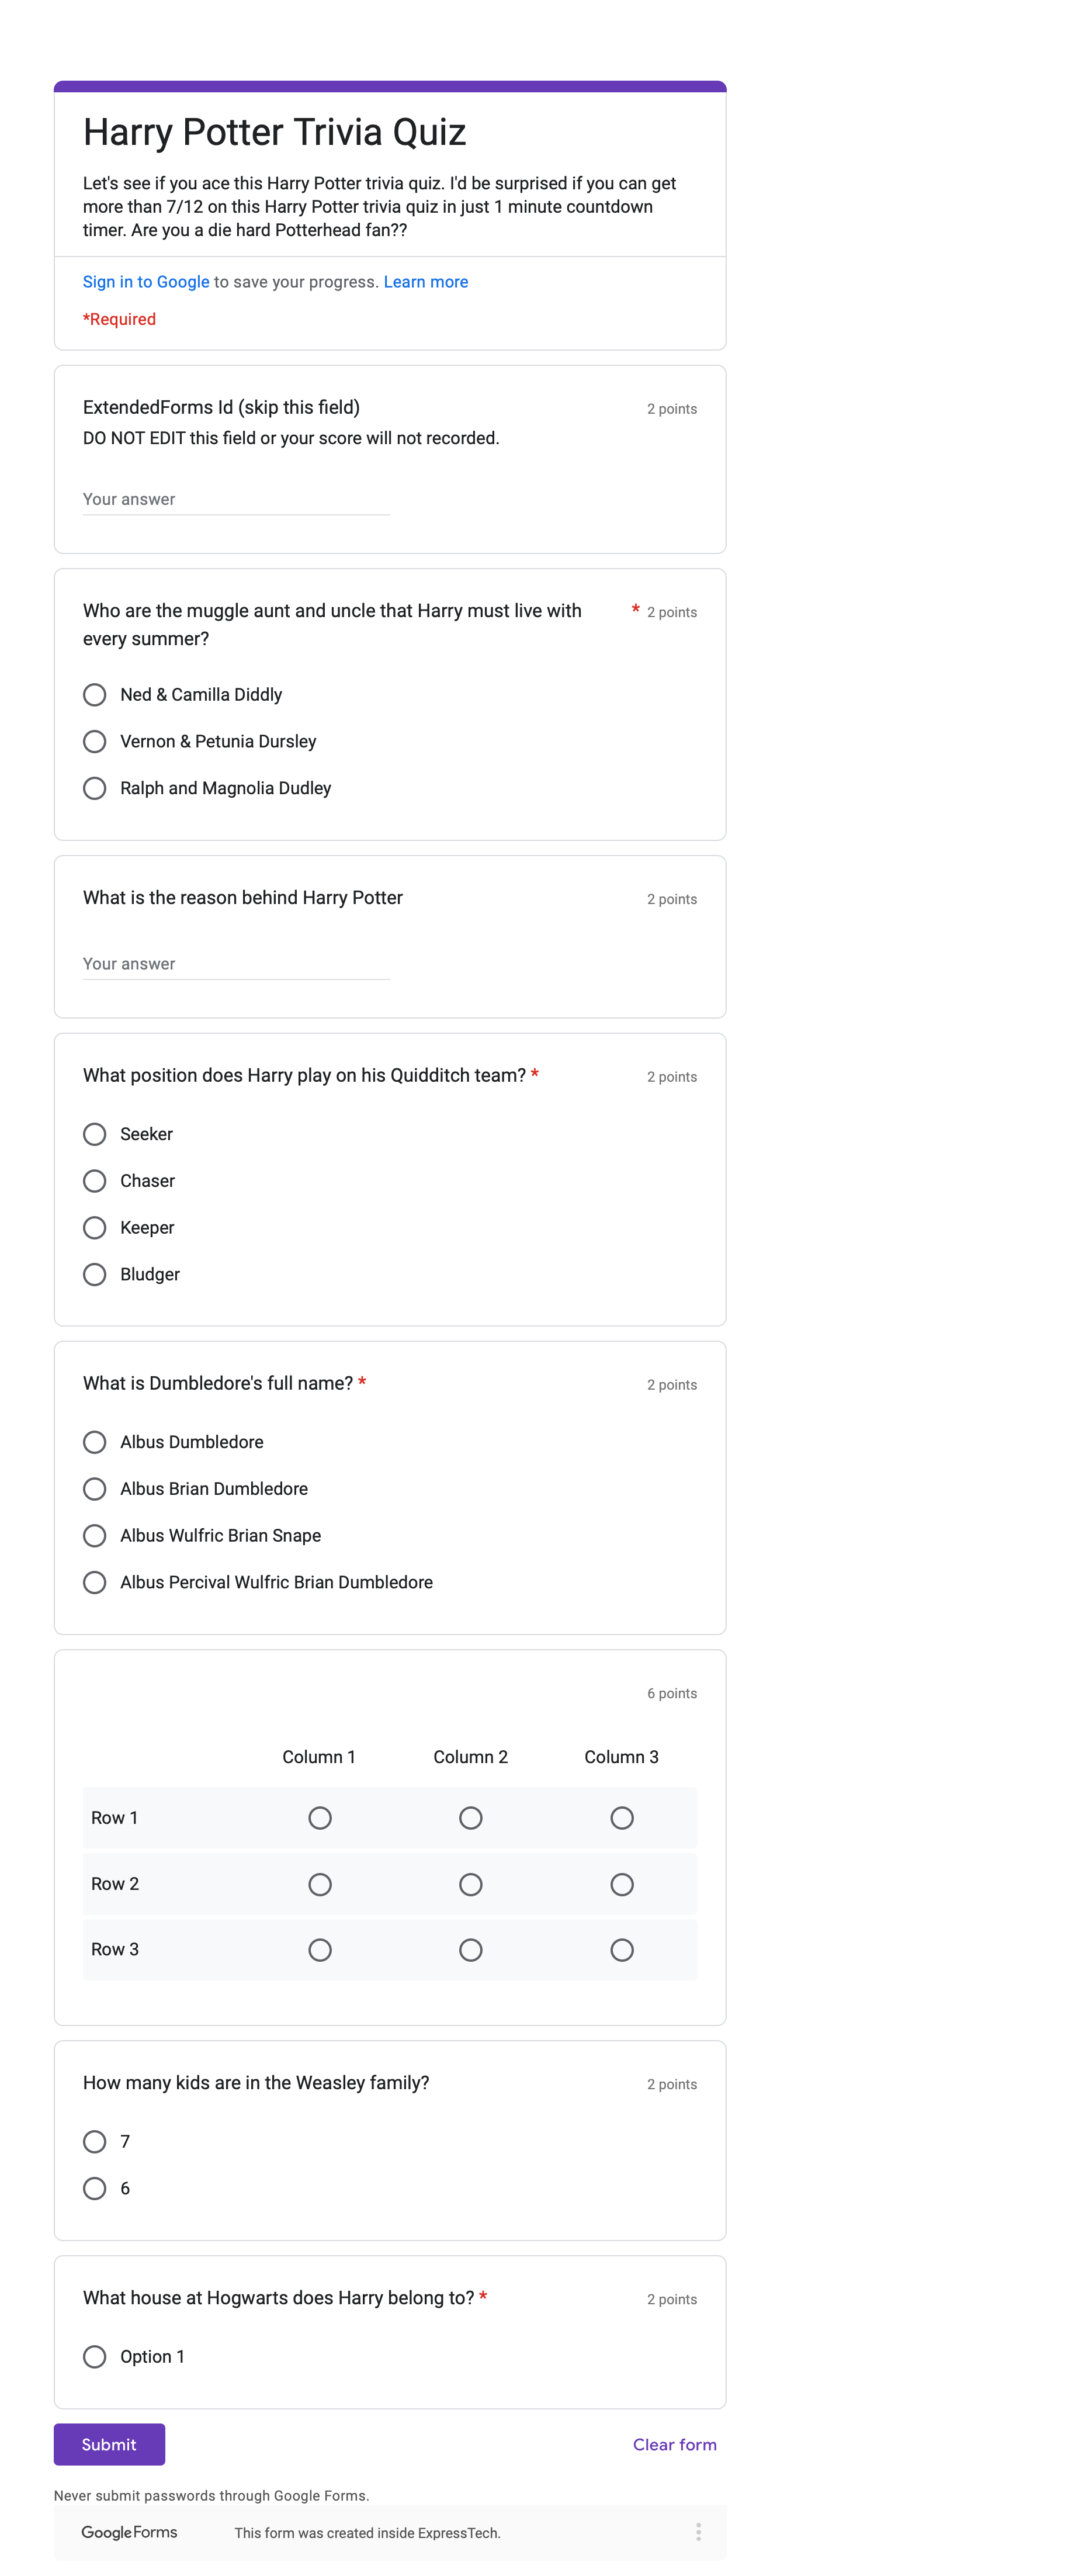Image resolution: width=1082 pixels, height=2576 pixels.
Task: Select Option 1 for Hogwarts house
Action: (x=95, y=2356)
